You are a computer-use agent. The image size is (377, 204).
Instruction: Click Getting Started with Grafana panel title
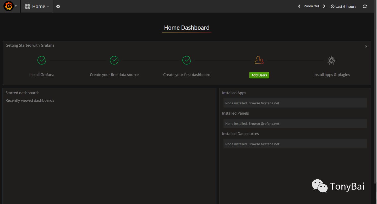pos(30,45)
